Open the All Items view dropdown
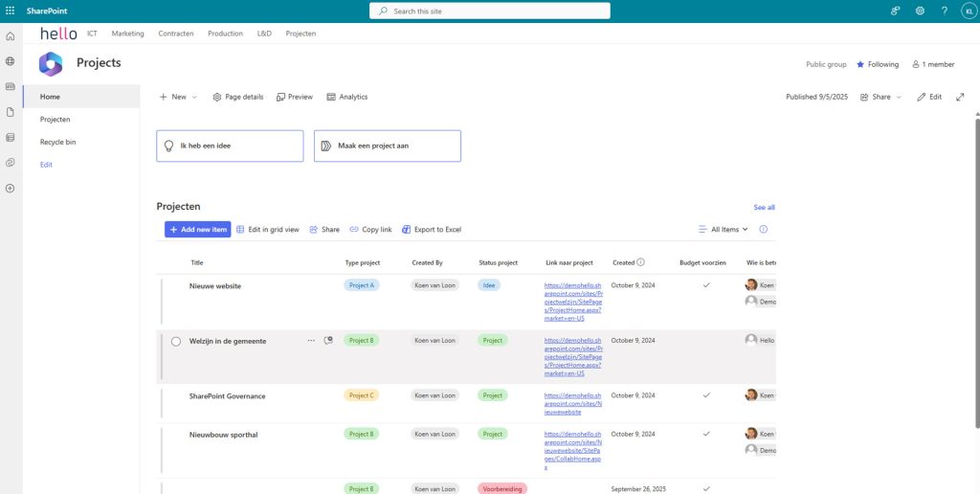Viewport: 980px width, 494px height. (724, 230)
